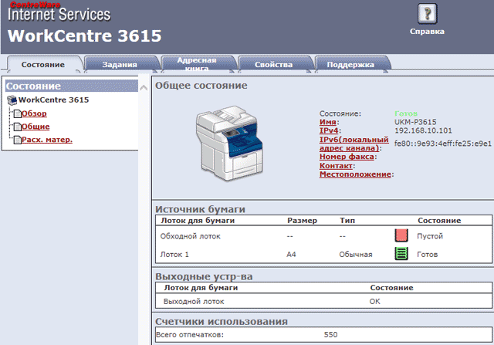Click the Размер column header
This screenshot has width=494, height=345.
tap(302, 220)
